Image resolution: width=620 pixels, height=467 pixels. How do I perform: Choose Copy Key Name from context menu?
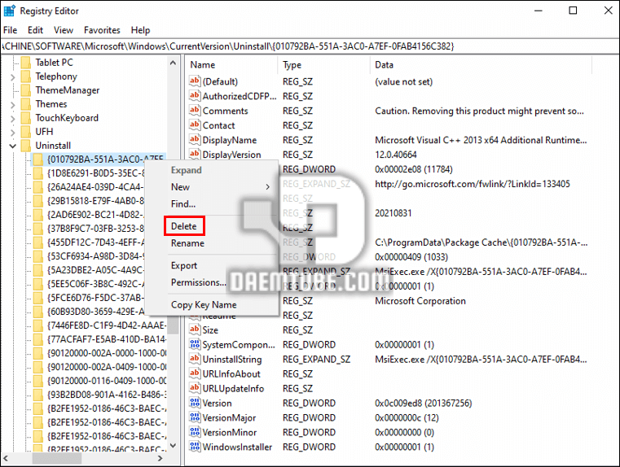(x=203, y=305)
